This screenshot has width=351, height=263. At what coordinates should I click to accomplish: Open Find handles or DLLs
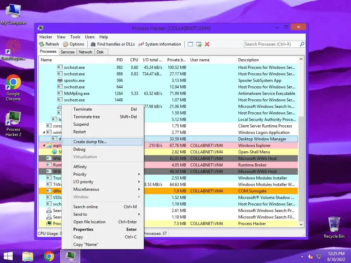point(112,44)
